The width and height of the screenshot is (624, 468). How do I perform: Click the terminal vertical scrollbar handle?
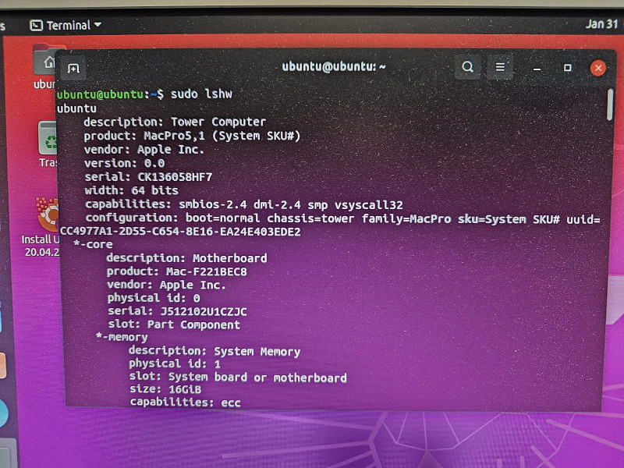pos(610,105)
